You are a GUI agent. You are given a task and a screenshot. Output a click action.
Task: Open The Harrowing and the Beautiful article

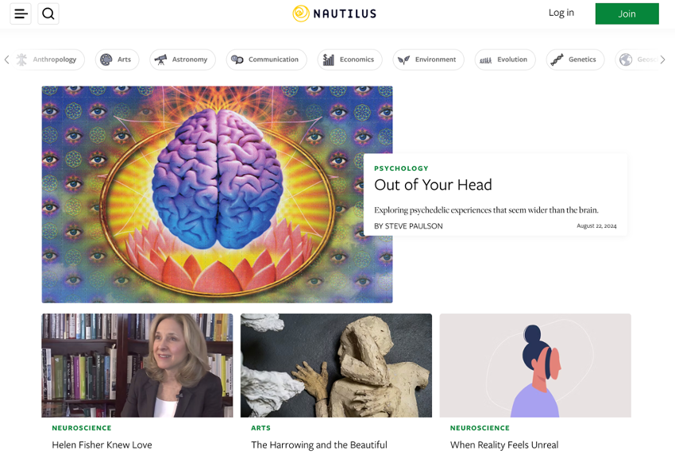pos(319,445)
